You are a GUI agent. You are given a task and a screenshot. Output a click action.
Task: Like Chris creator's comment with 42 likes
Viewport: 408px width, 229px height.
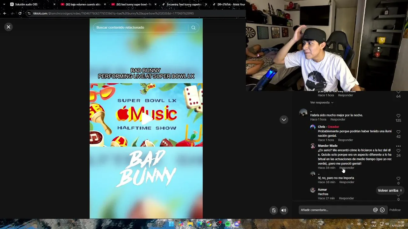tap(398, 132)
